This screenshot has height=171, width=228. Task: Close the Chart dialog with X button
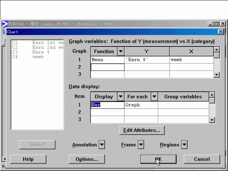point(220,32)
